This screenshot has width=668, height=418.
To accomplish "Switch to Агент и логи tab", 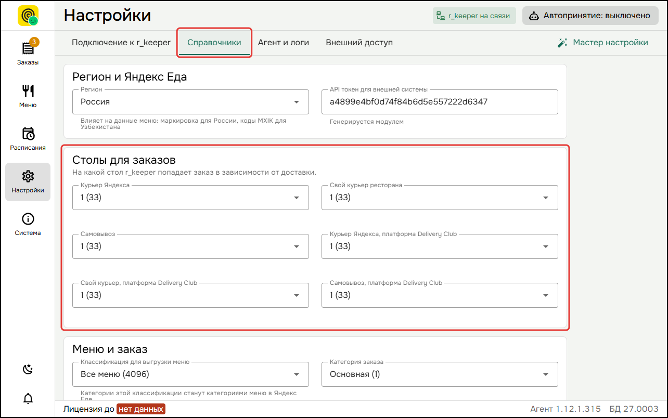I will [x=284, y=43].
